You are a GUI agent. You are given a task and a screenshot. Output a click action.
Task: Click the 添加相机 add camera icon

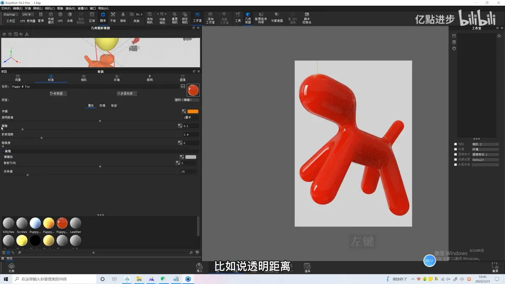(150, 18)
